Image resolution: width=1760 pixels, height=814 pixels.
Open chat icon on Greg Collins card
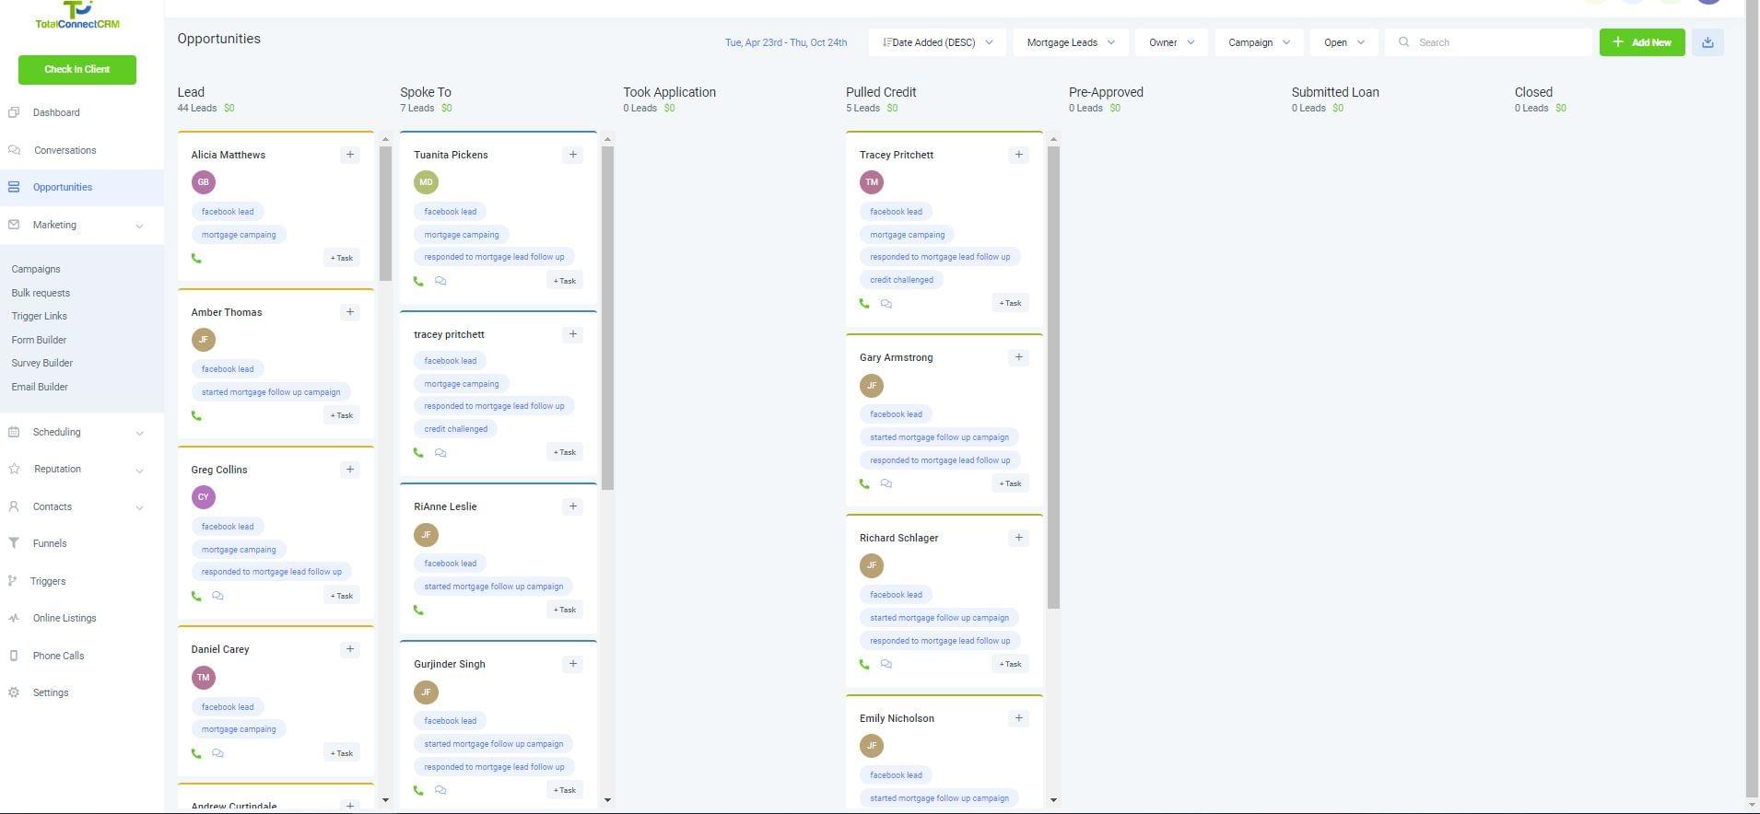217,597
